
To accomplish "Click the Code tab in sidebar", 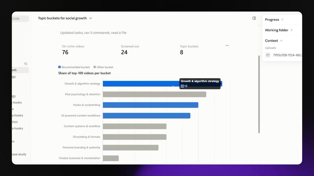I will [x=20, y=19].
